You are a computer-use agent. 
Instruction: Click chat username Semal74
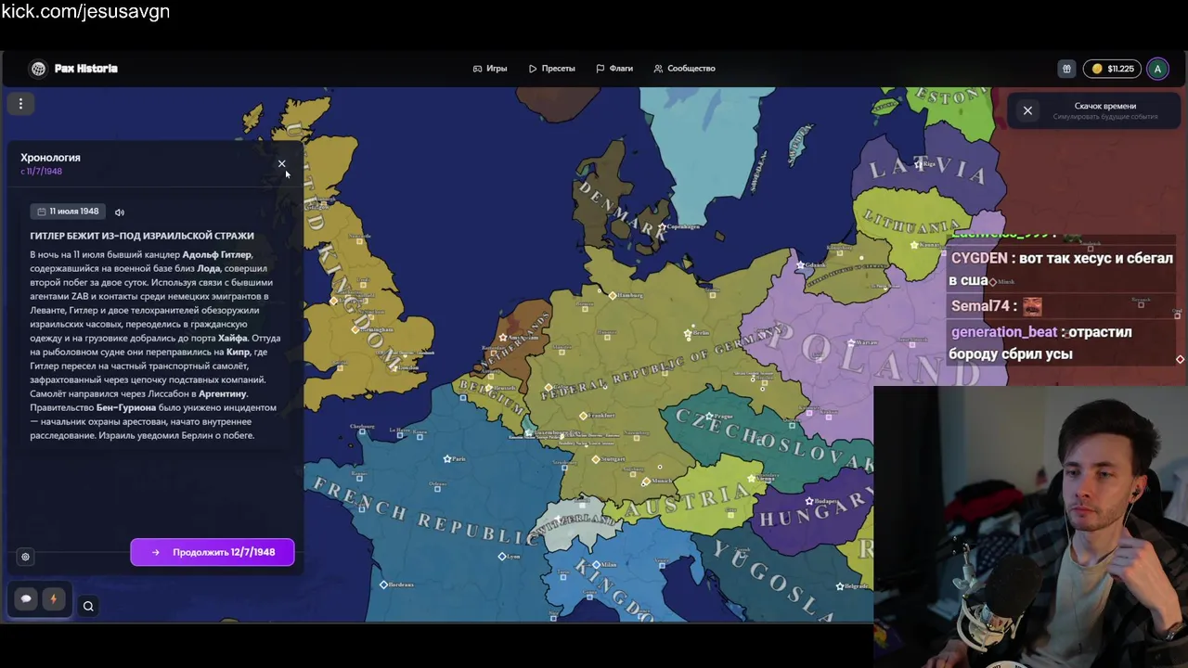[x=980, y=306]
